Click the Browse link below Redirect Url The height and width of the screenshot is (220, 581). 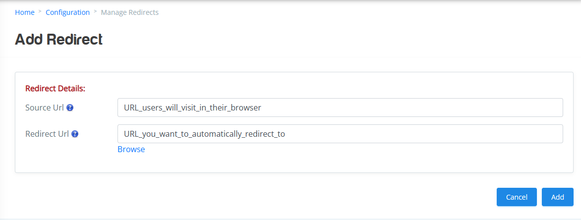pos(131,149)
